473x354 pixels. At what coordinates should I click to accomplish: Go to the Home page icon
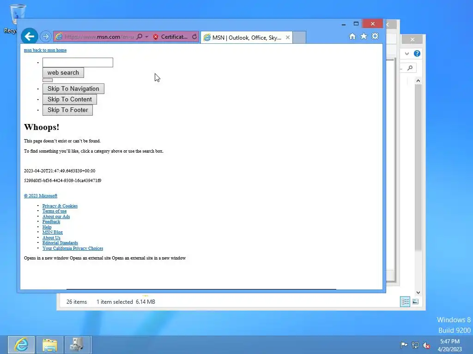(352, 36)
